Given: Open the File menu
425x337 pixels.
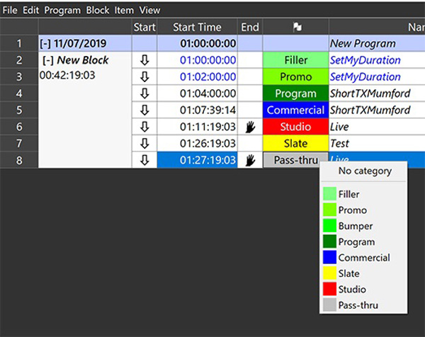Looking at the screenshot, I should tap(10, 11).
